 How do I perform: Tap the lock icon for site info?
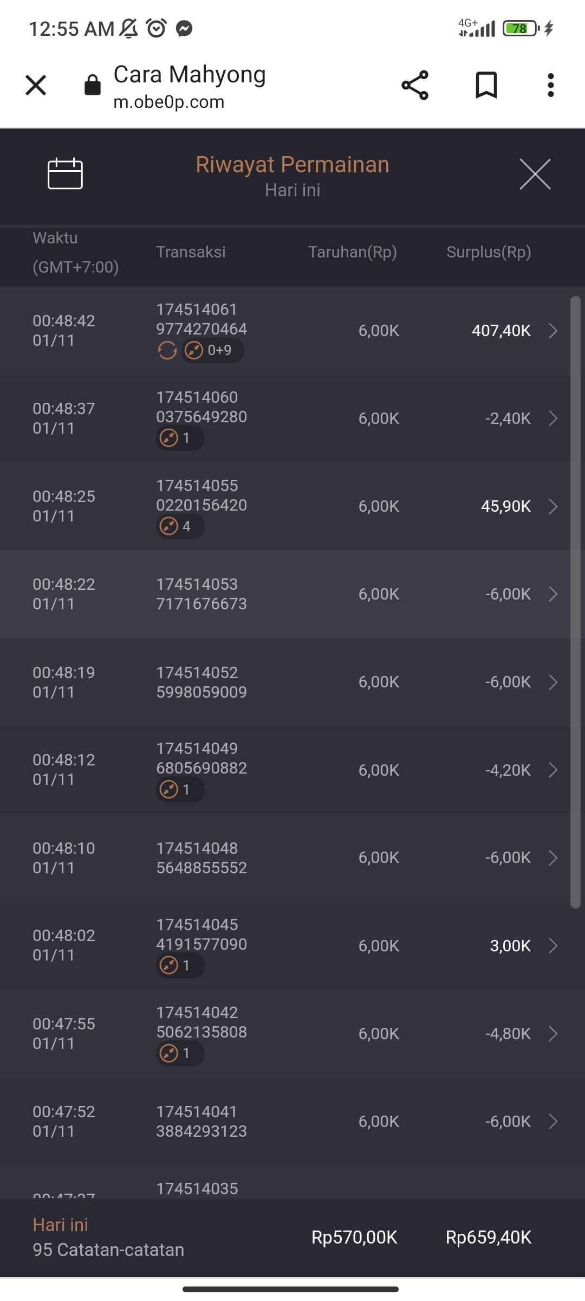[93, 85]
